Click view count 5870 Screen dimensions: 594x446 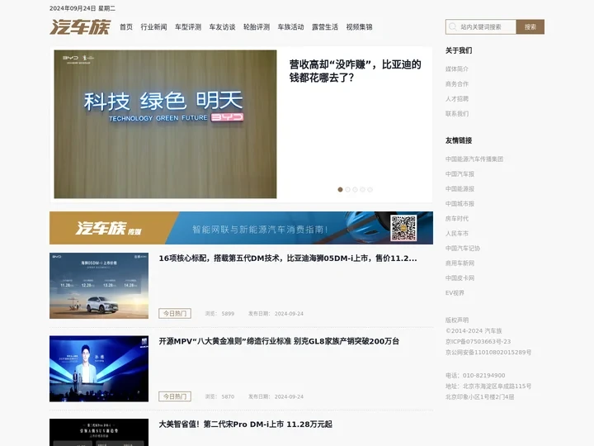[x=228, y=396]
